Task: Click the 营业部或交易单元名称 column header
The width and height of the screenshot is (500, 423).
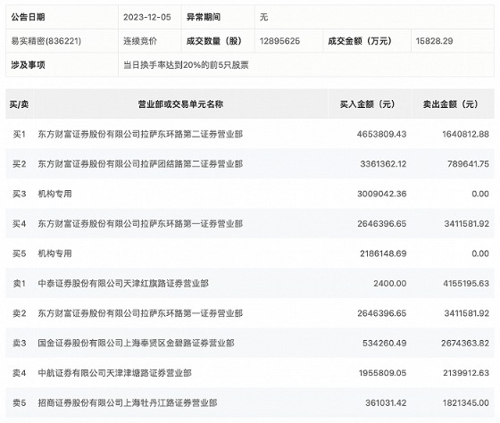Action: click(180, 104)
